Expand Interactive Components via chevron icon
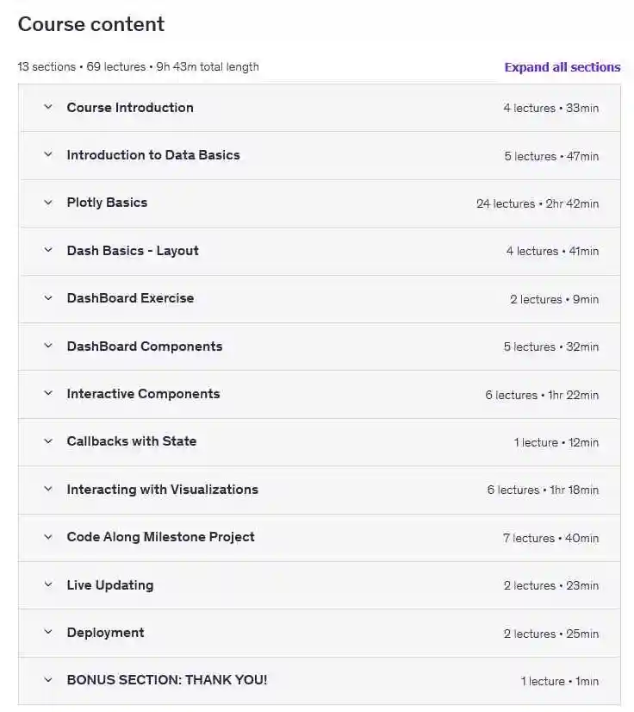This screenshot has height=712, width=634. [48, 394]
